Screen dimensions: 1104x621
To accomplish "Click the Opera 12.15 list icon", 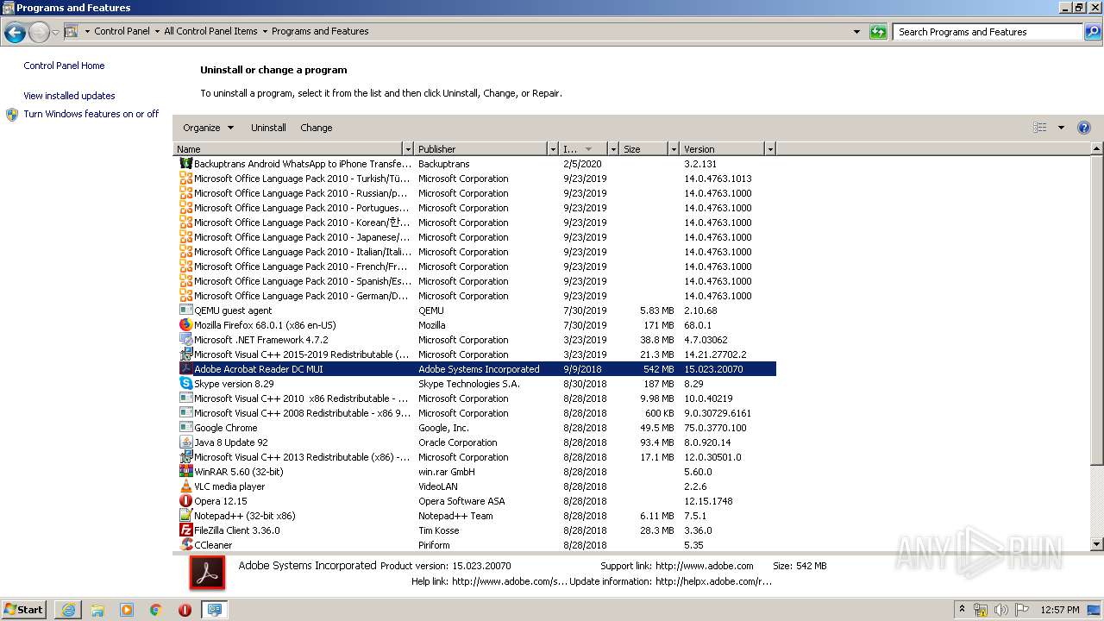I will (185, 501).
